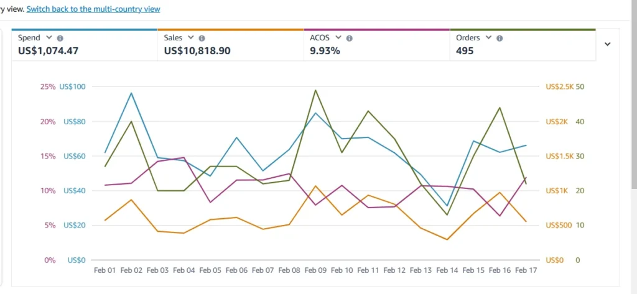
Task: Click the green color bar above Orders
Action: tap(522, 29)
